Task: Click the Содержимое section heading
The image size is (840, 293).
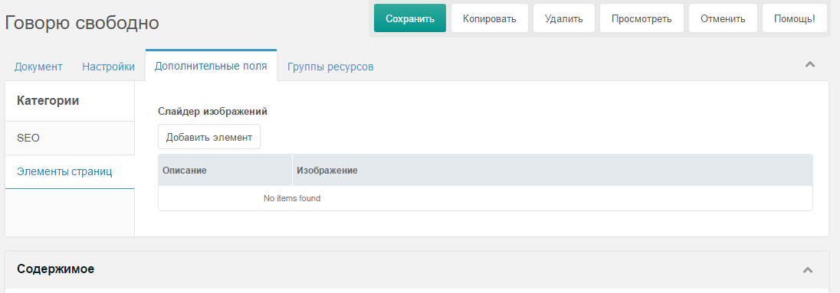Action: click(x=56, y=269)
